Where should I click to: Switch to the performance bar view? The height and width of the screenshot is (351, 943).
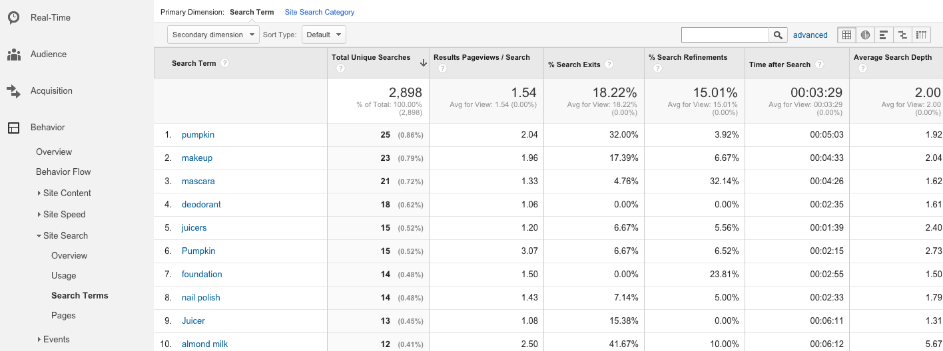click(x=884, y=35)
